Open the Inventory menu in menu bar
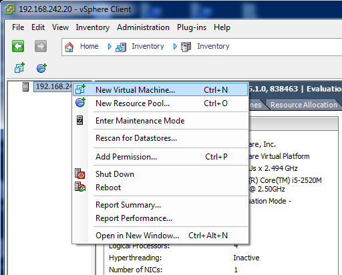The width and height of the screenshot is (342, 275). point(92,27)
